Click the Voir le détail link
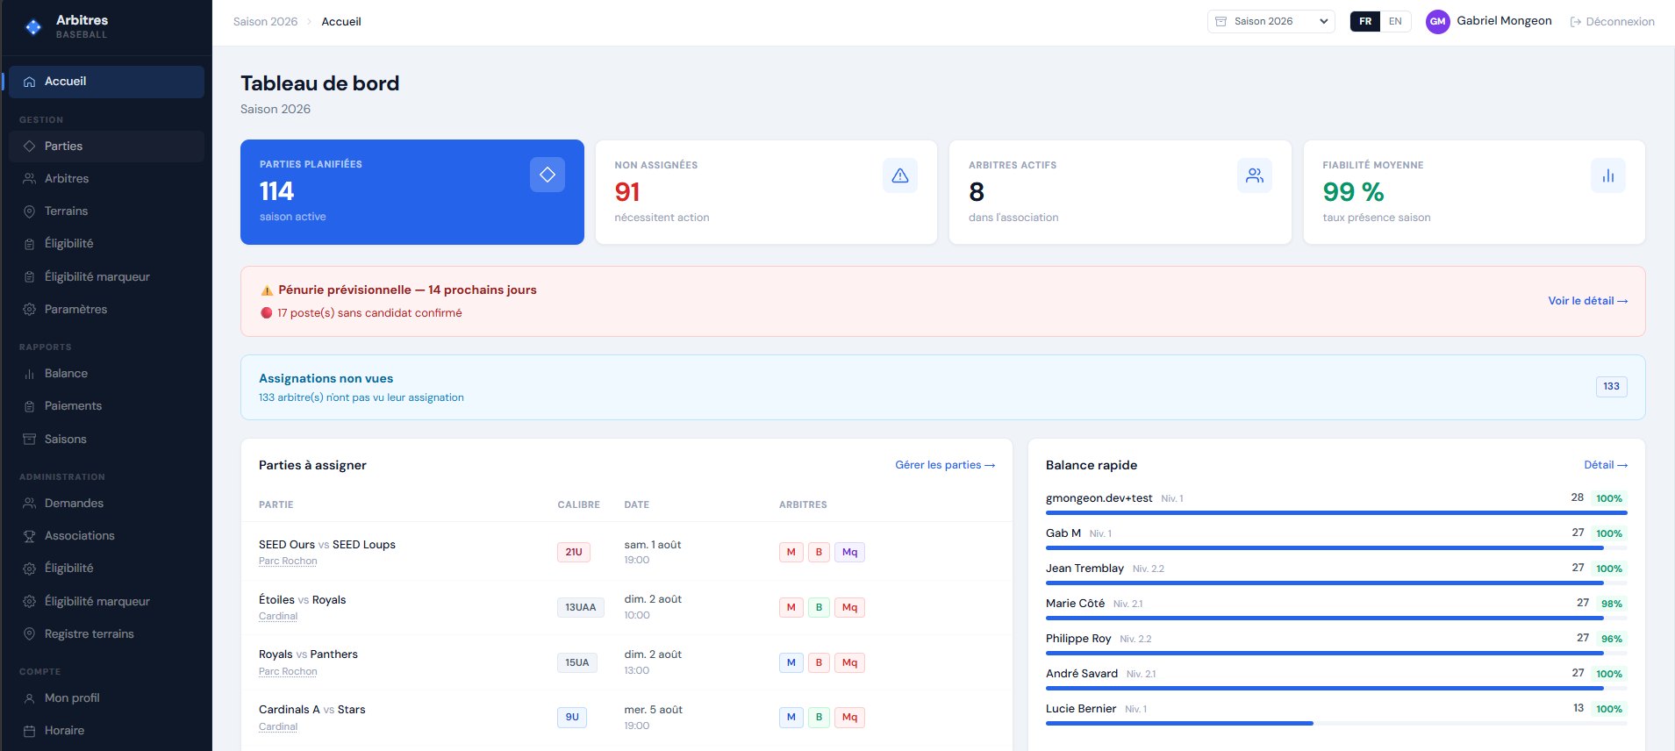The height and width of the screenshot is (751, 1675). tap(1587, 301)
